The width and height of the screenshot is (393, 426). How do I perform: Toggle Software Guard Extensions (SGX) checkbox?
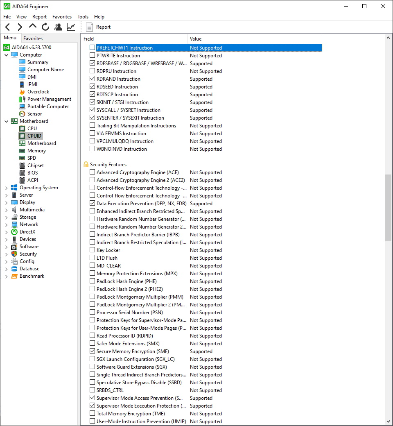[93, 367]
